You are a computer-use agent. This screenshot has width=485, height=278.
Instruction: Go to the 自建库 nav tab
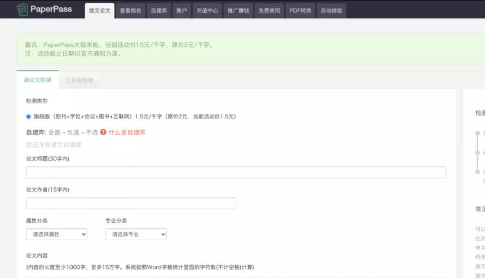point(159,11)
